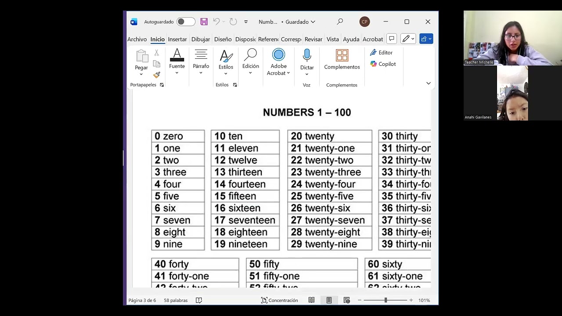Open the undo history dropdown arrow
562x316 pixels.
coord(224,22)
